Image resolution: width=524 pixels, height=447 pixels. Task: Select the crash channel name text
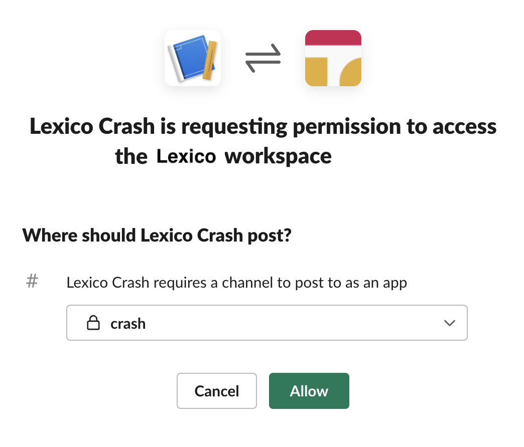(x=128, y=324)
